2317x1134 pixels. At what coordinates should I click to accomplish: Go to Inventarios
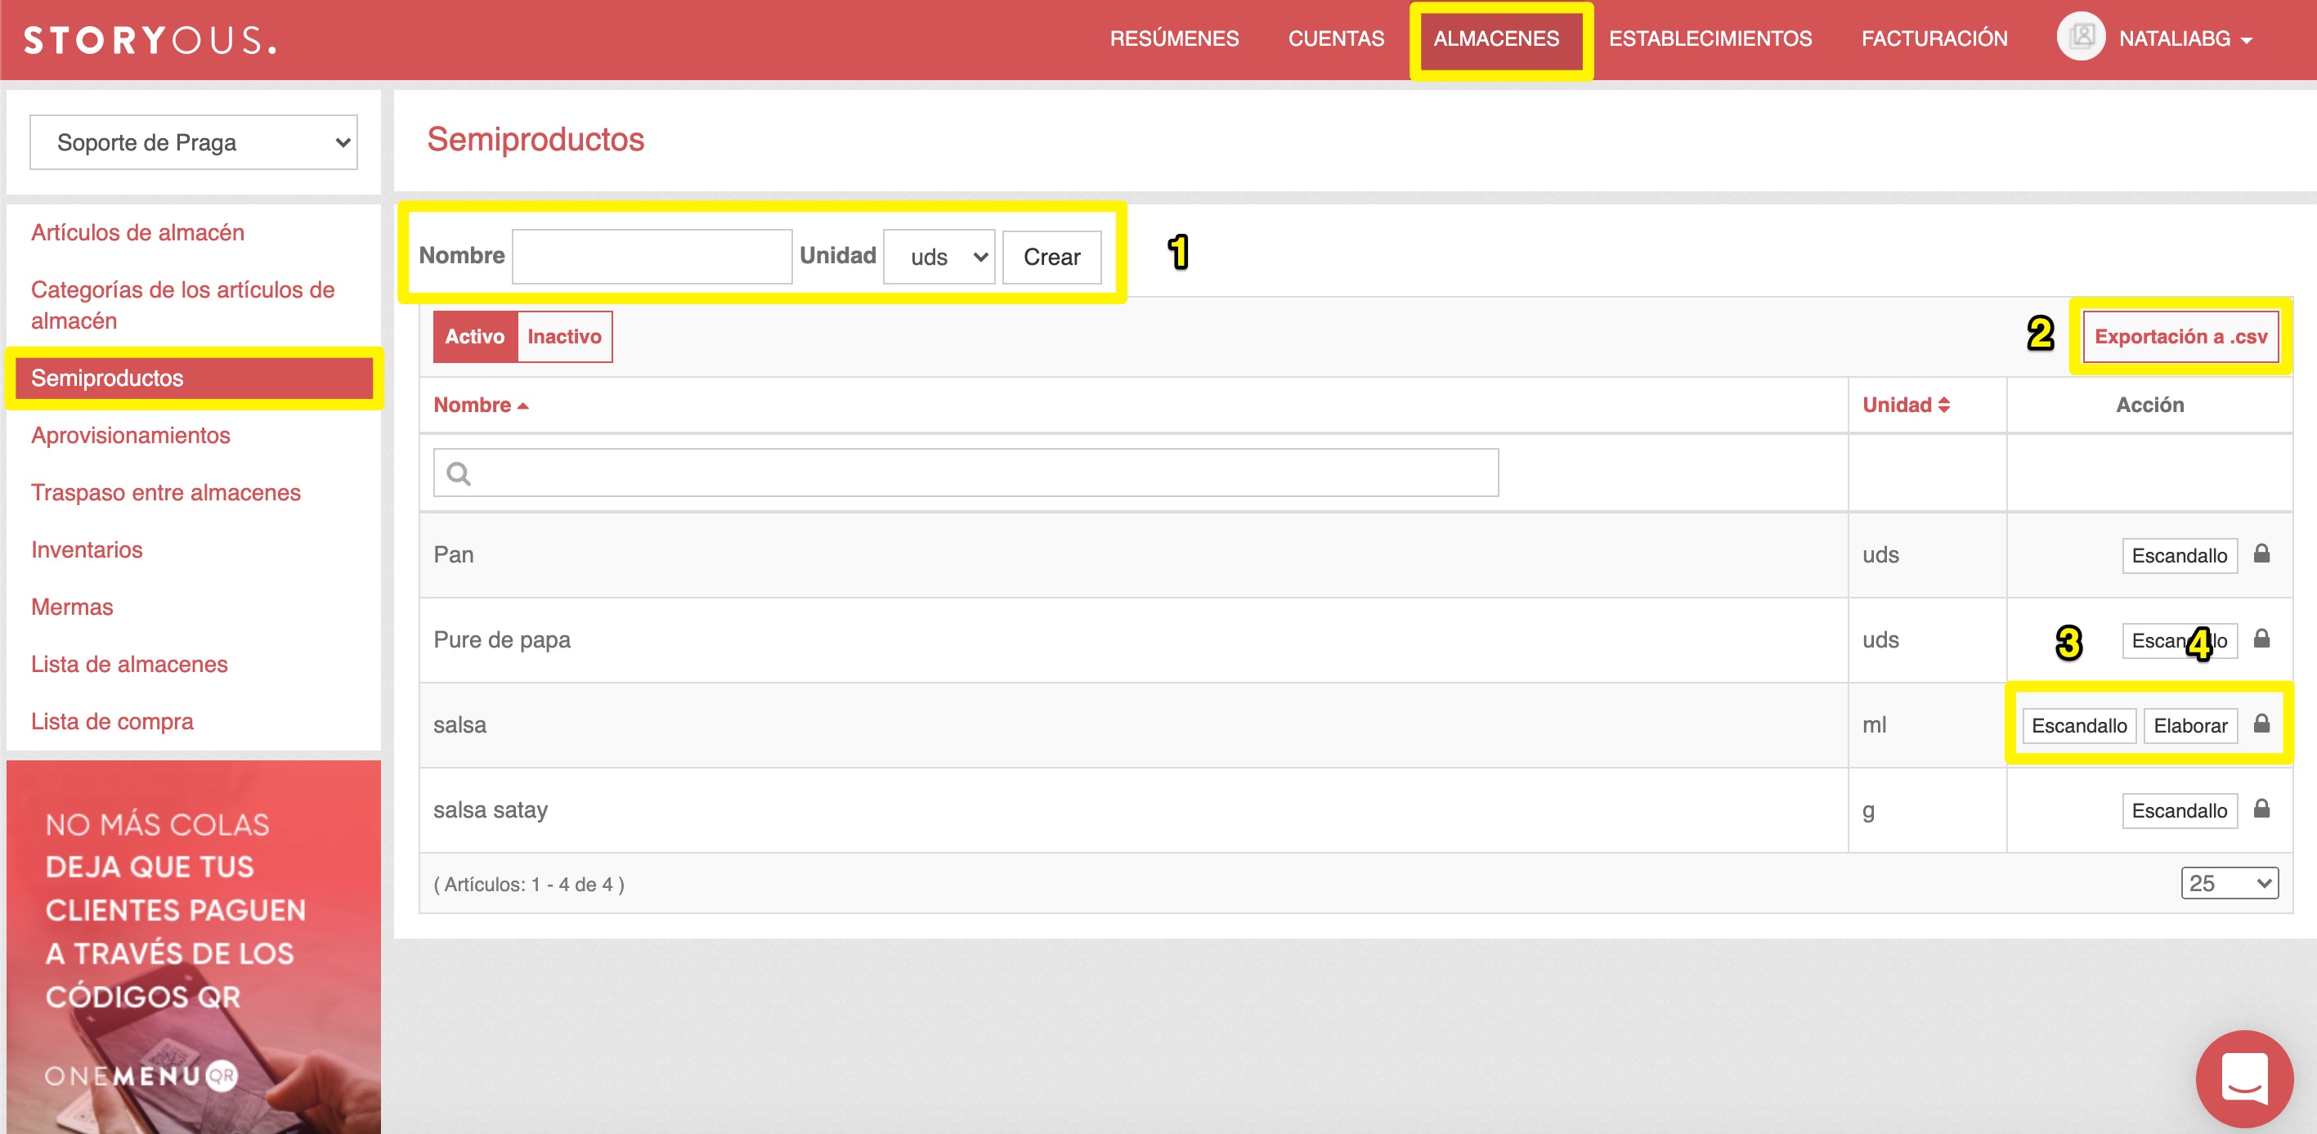(87, 550)
